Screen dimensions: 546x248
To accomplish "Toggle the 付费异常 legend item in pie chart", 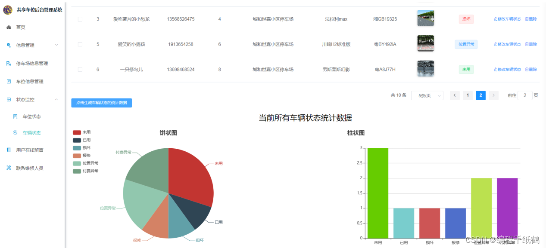I will click(86, 171).
